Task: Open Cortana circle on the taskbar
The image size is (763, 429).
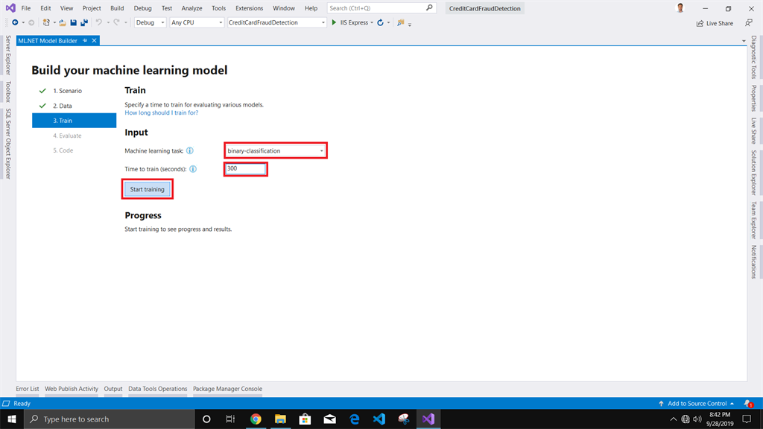Action: click(206, 419)
